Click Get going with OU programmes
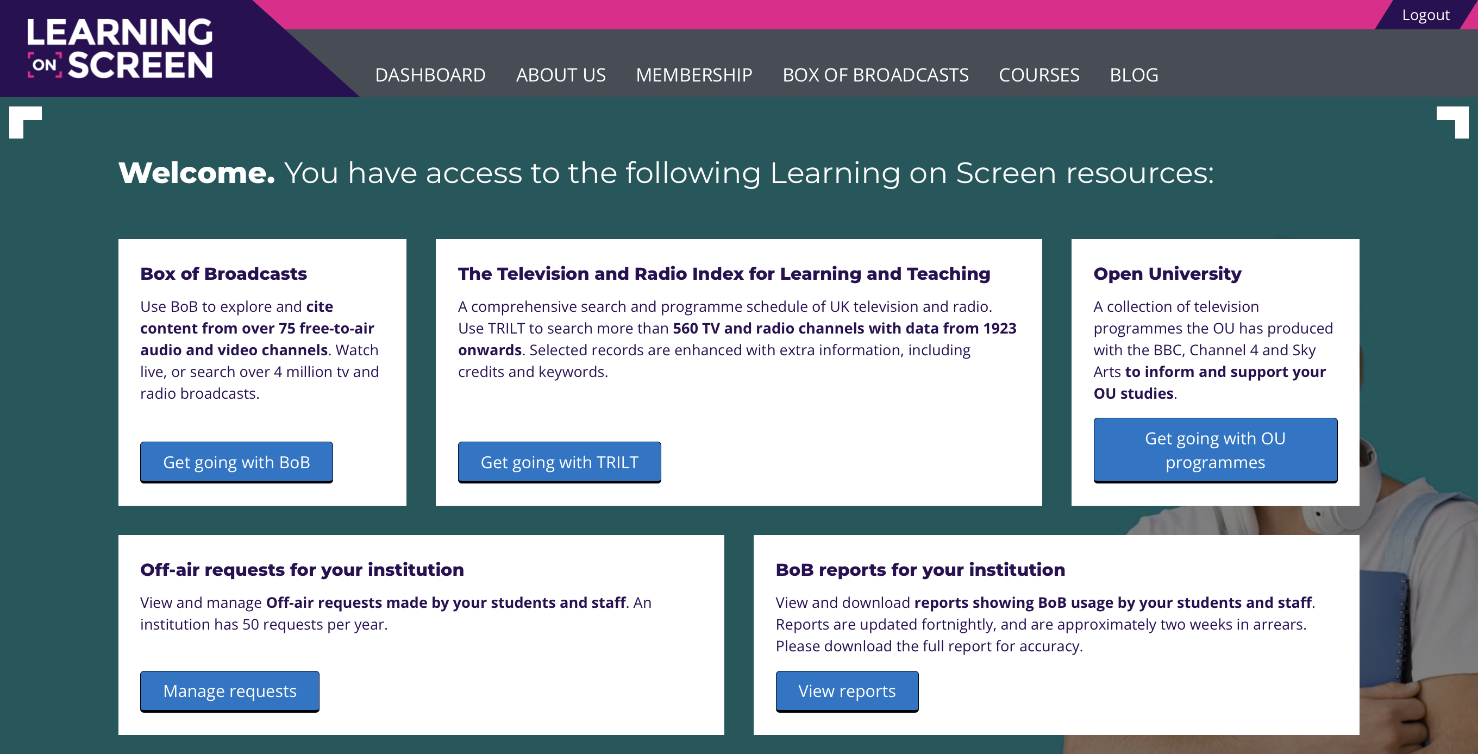This screenshot has width=1478, height=754. (1215, 450)
